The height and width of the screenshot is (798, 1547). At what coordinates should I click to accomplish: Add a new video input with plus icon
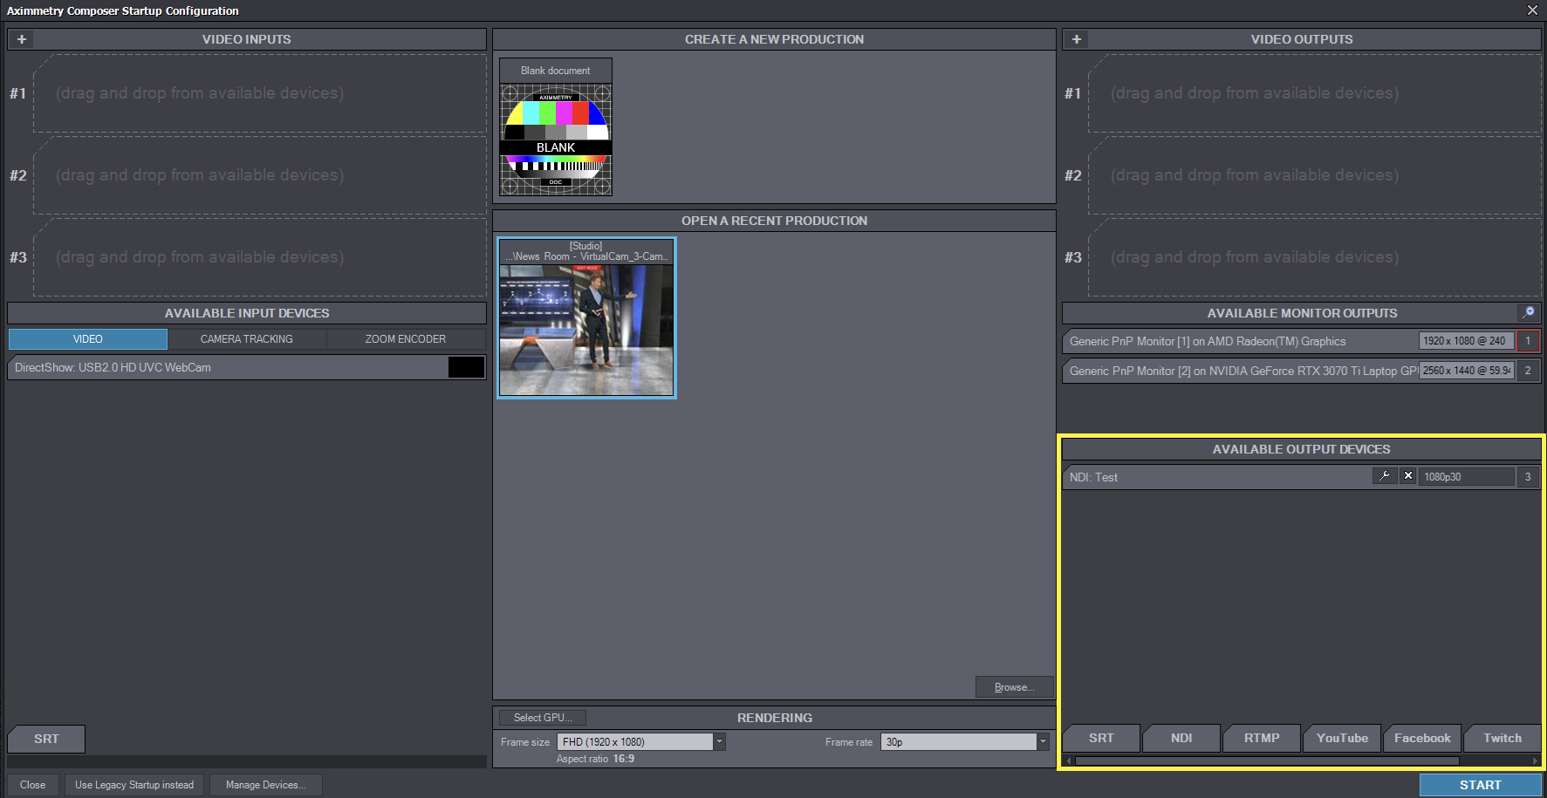(22, 39)
